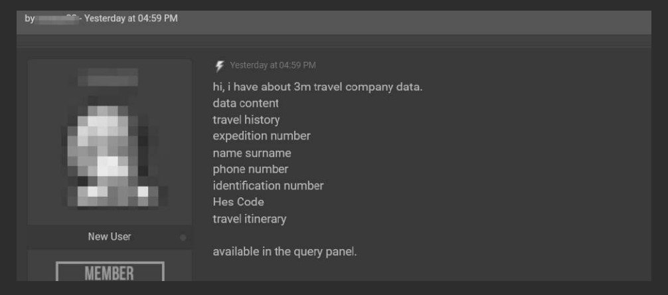Click the header's Yesterday at 04:59 PM text

click(x=131, y=19)
